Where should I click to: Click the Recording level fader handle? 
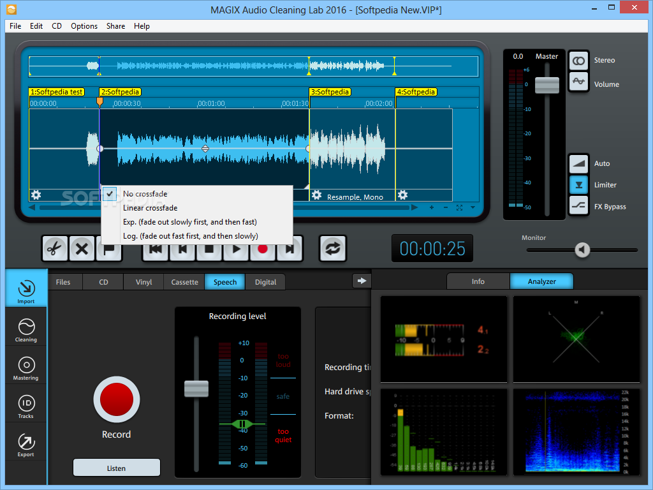coord(196,389)
